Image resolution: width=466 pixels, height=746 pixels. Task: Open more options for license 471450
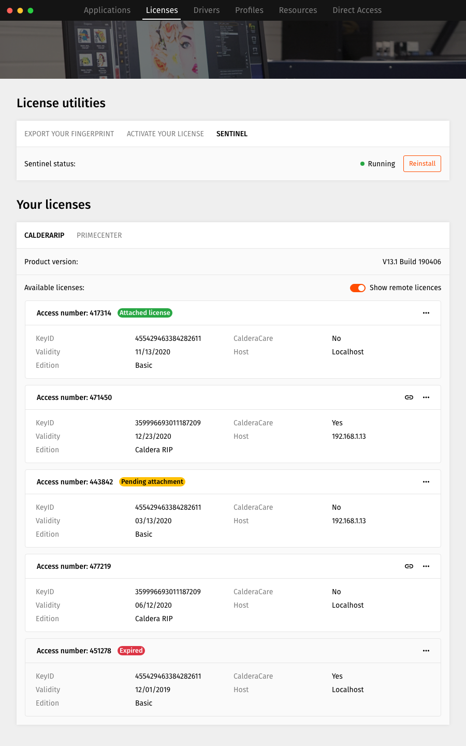click(x=426, y=397)
